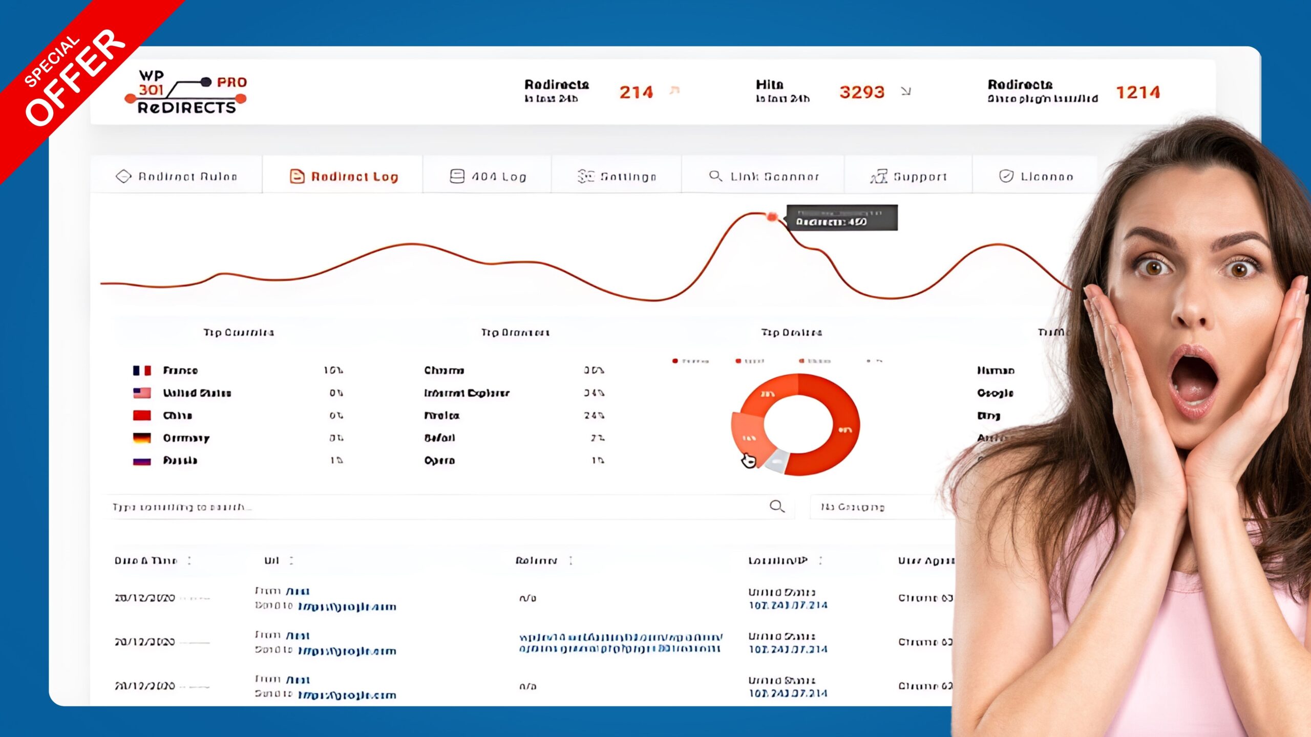Click the search magnifier icon in search box
Viewport: 1311px width, 737px height.
point(777,506)
